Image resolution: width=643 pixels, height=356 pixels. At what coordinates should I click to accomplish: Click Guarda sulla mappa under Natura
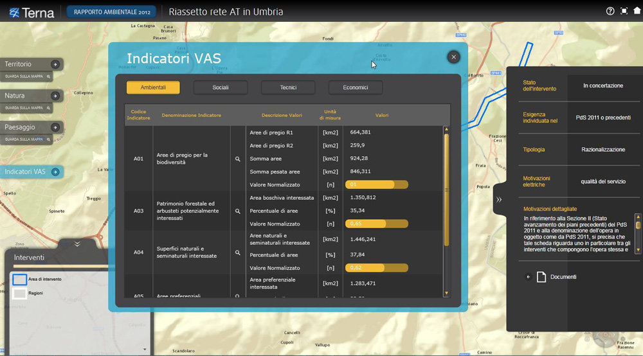click(x=27, y=107)
